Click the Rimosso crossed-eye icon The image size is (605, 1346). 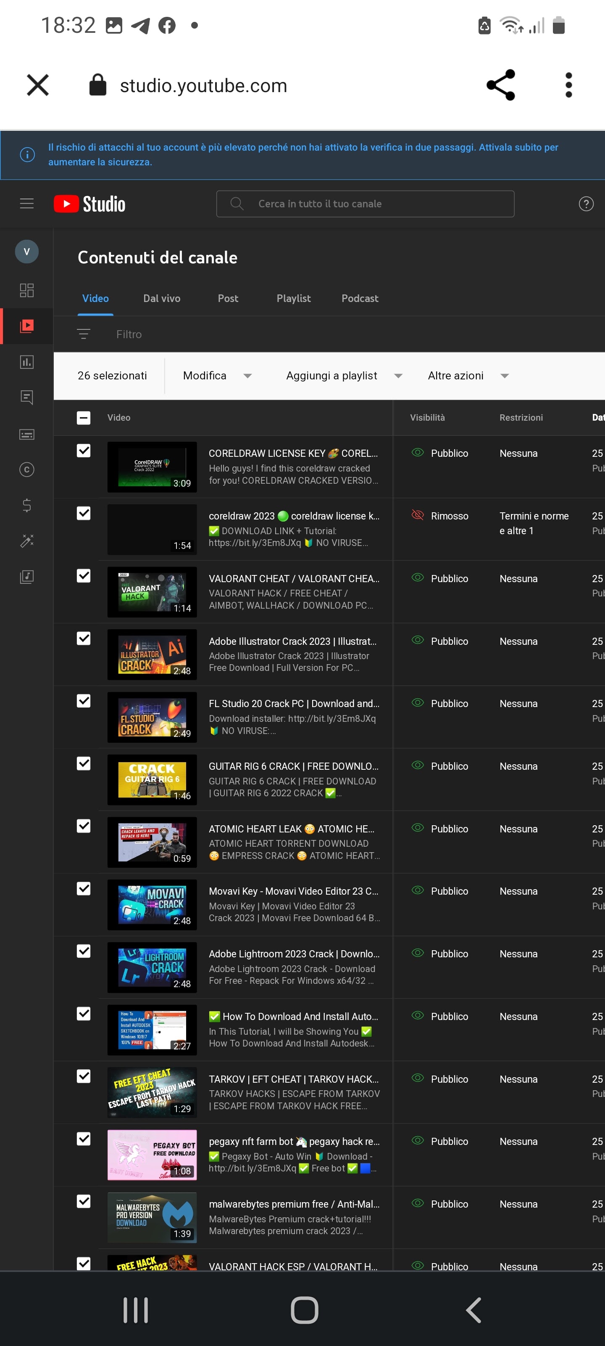(417, 515)
